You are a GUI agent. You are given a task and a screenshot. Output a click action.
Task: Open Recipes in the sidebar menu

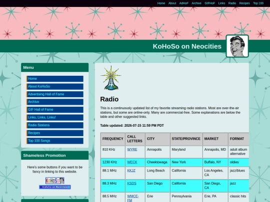click(x=55, y=133)
